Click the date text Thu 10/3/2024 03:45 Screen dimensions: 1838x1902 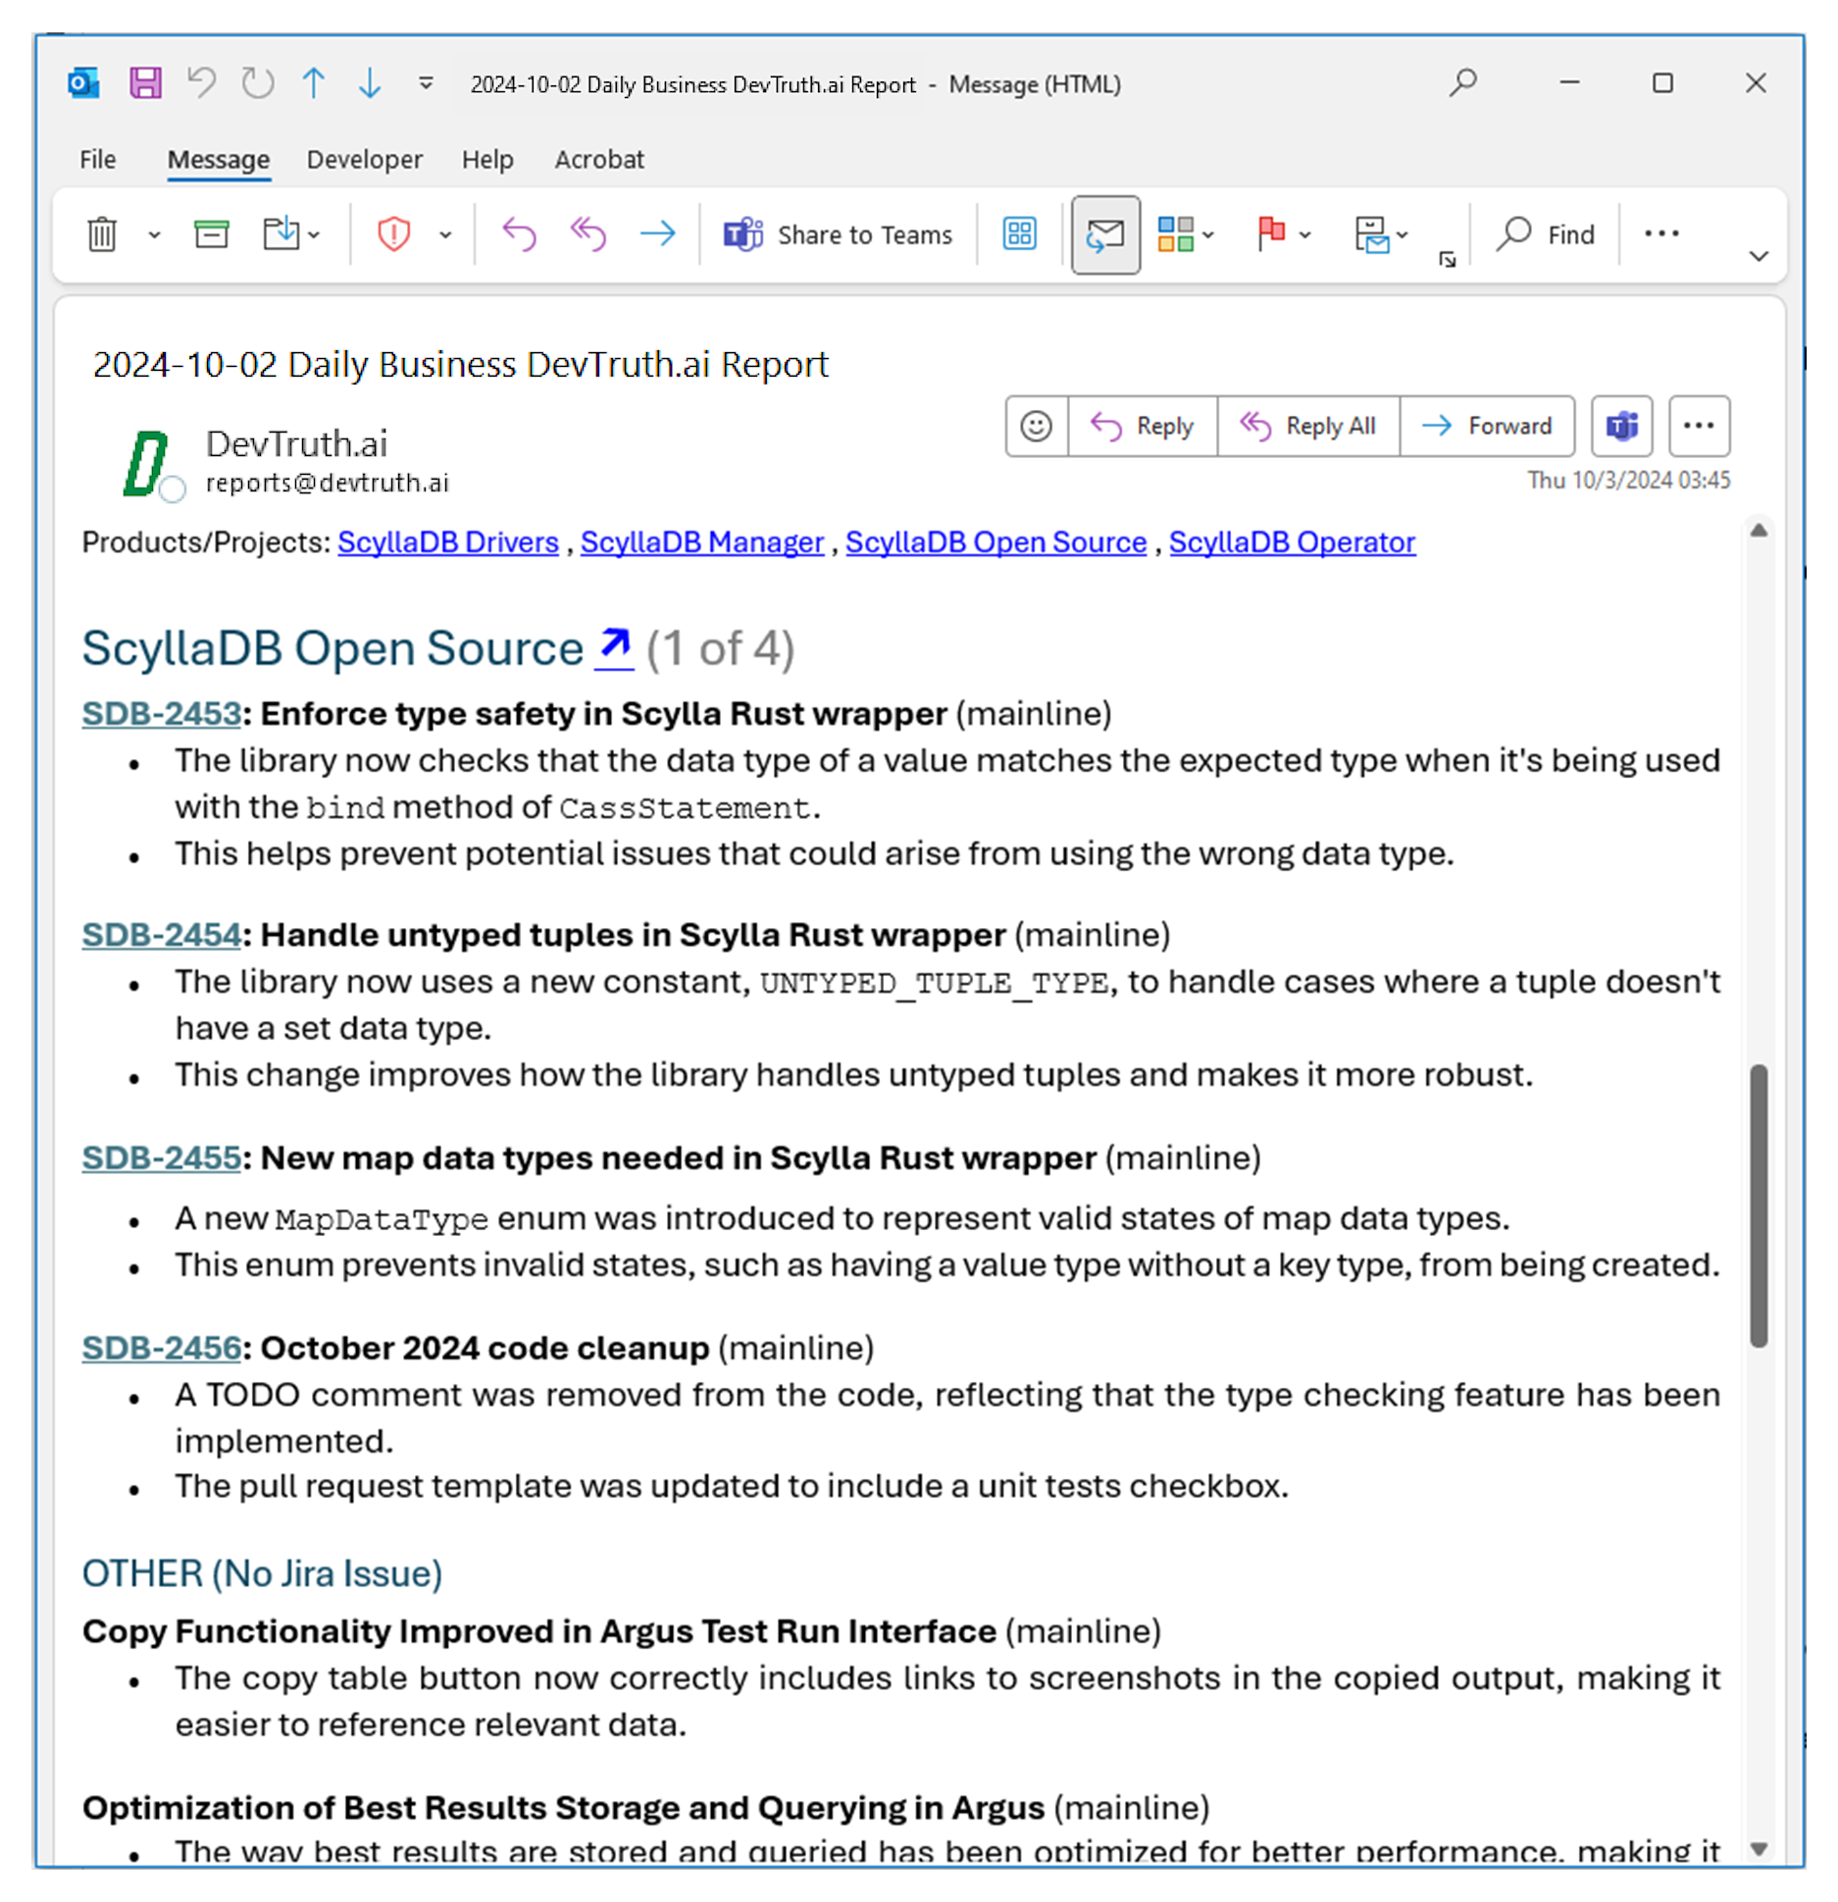point(1627,481)
